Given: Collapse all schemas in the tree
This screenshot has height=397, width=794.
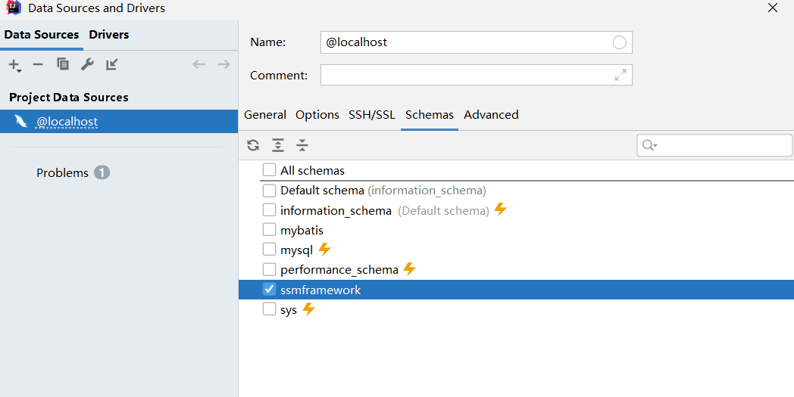Looking at the screenshot, I should pyautogui.click(x=302, y=145).
